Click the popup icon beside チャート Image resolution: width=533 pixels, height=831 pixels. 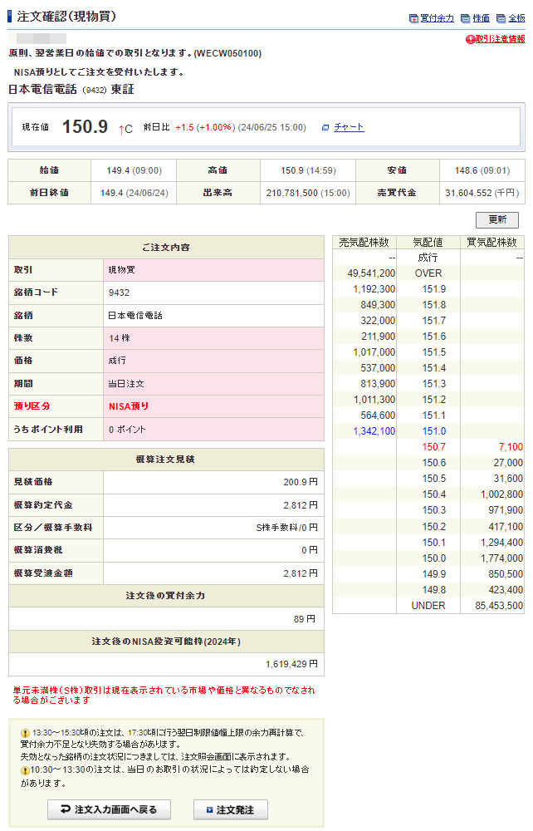tap(325, 128)
